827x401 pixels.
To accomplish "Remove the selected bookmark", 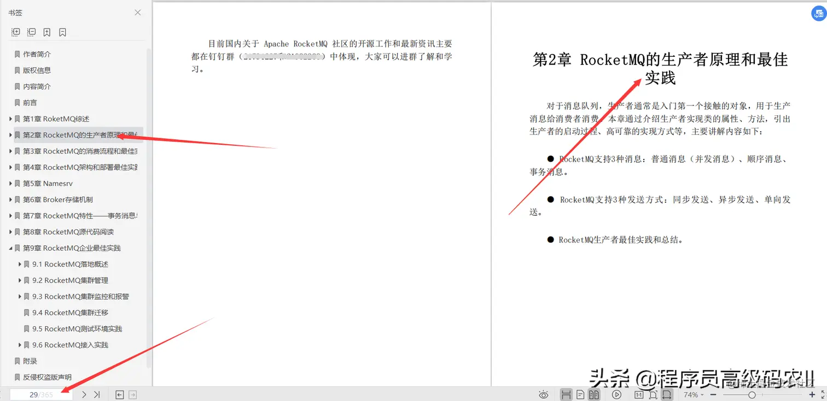I will tap(62, 32).
